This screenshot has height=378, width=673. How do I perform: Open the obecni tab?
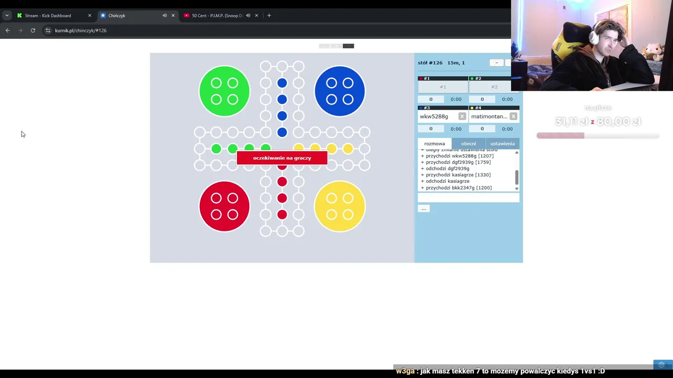tap(468, 143)
